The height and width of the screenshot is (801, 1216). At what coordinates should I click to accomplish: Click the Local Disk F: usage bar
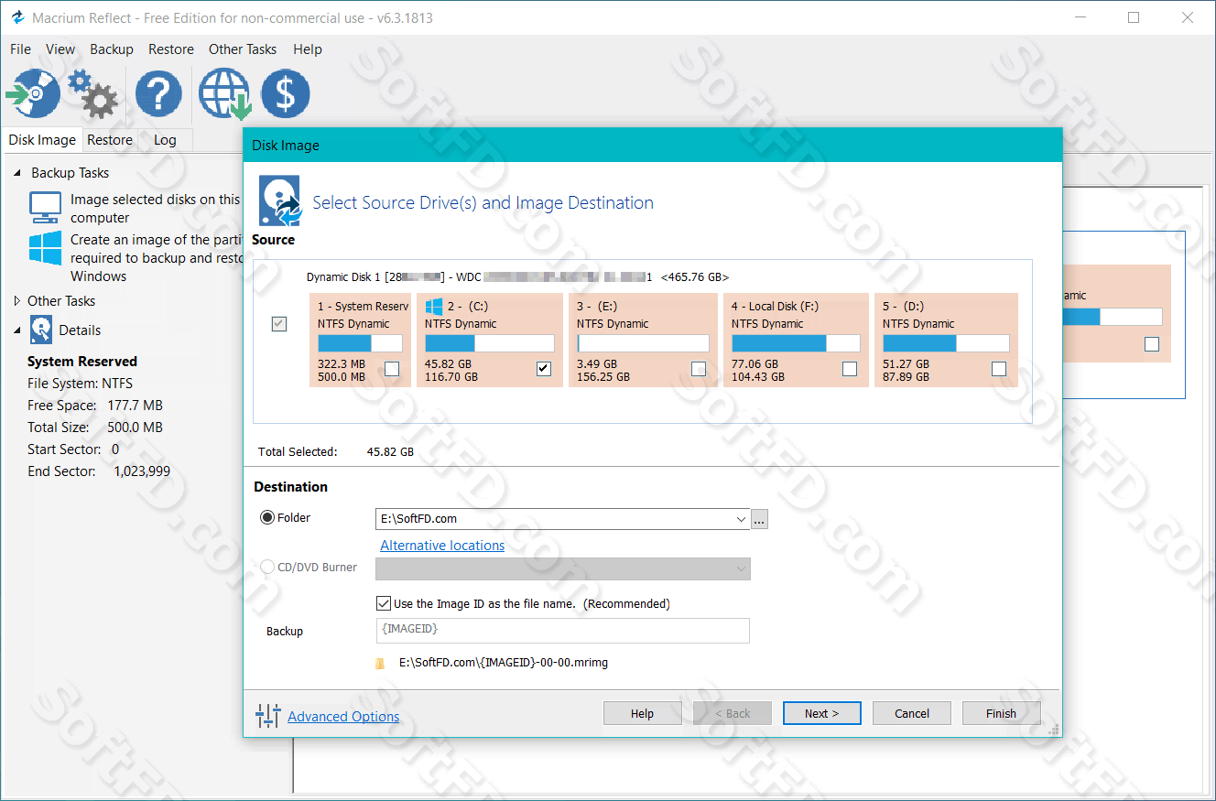tap(796, 343)
